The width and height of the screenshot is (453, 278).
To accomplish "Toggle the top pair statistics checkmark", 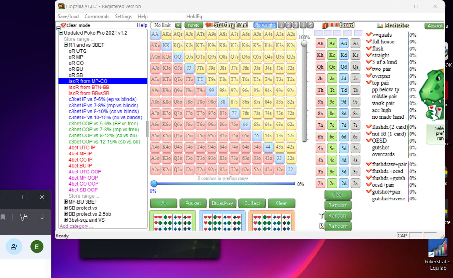I will (369, 83).
